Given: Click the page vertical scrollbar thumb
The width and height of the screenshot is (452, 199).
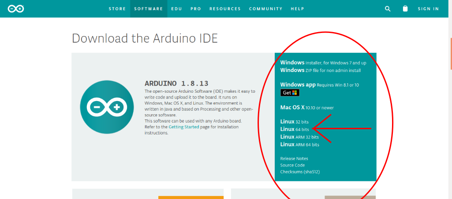Looking at the screenshot, I should pyautogui.click(x=451, y=54).
